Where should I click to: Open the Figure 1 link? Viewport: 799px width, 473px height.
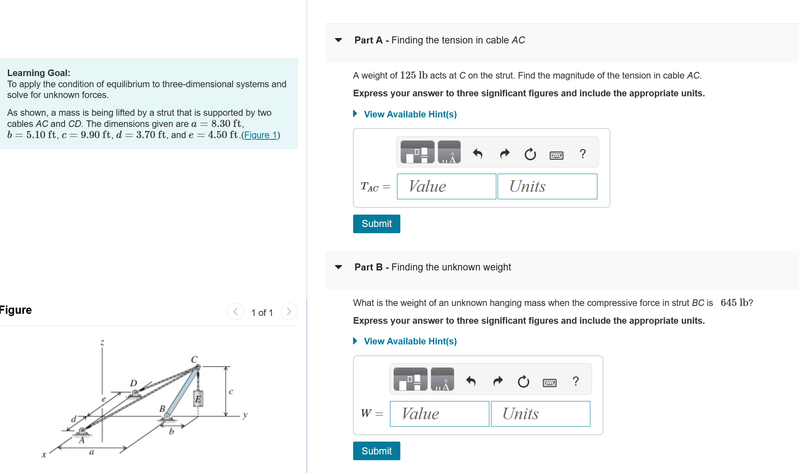260,135
